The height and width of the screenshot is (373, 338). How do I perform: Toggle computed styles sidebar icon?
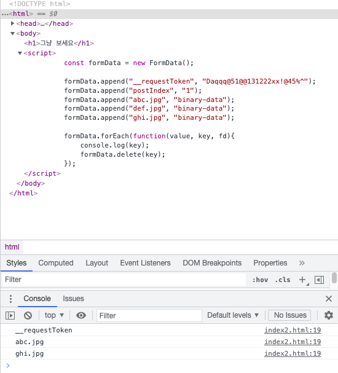click(319, 280)
